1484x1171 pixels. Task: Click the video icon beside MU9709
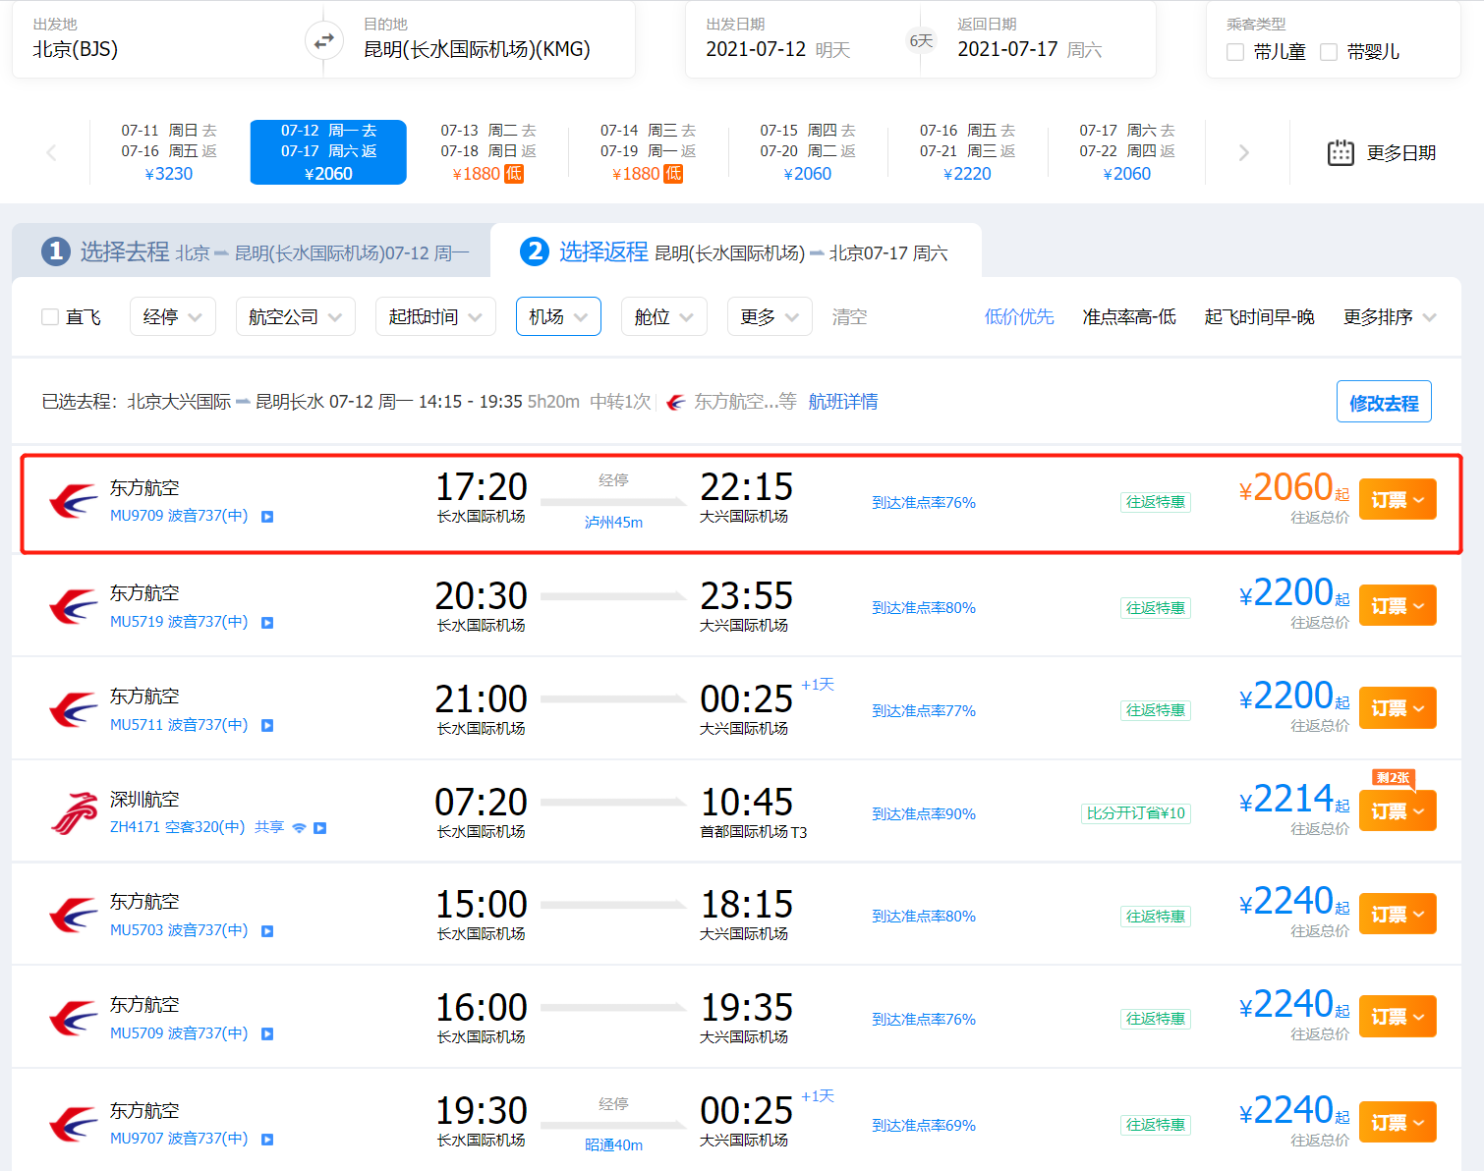pos(267,517)
